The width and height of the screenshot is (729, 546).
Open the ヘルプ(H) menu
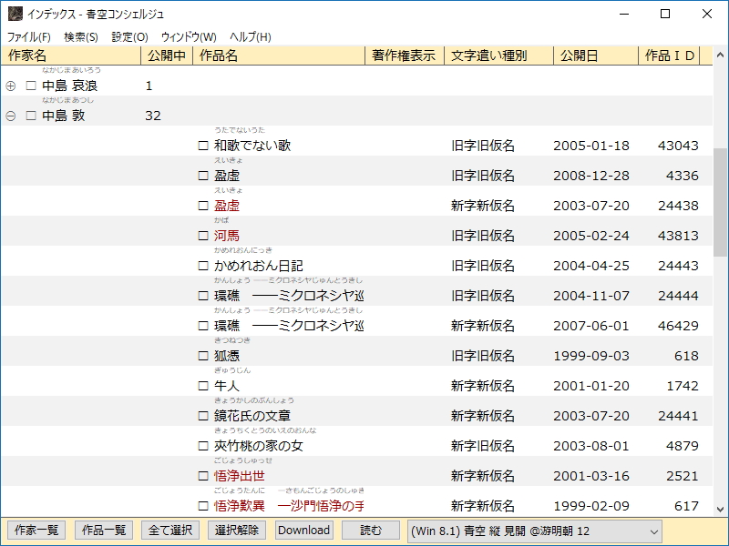(x=250, y=36)
